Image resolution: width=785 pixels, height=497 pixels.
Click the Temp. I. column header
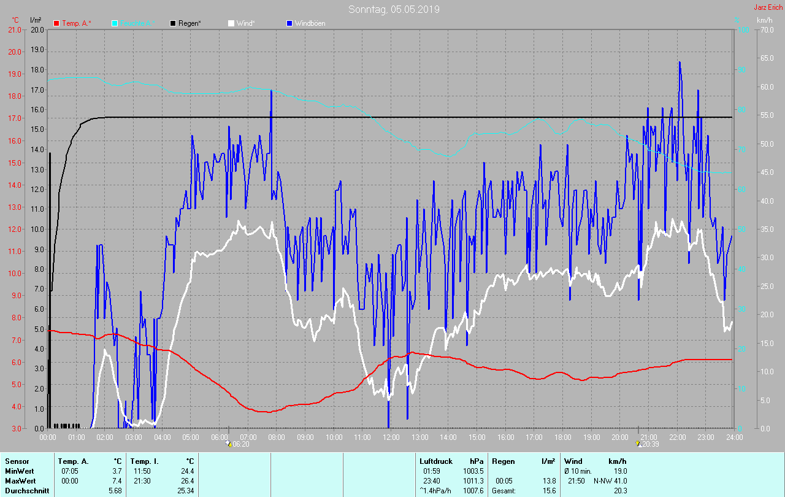(144, 461)
